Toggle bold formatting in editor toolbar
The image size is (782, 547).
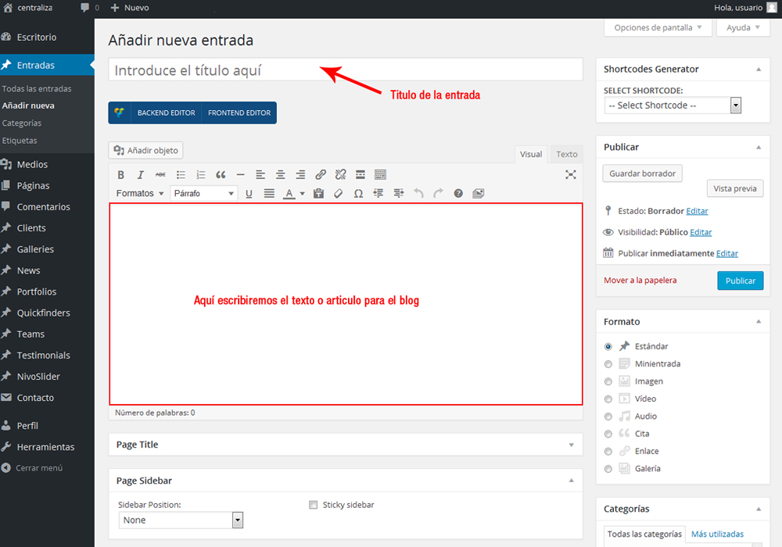point(121,175)
